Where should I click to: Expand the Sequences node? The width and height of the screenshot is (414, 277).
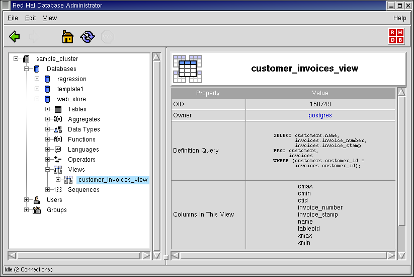pyautogui.click(x=47, y=189)
